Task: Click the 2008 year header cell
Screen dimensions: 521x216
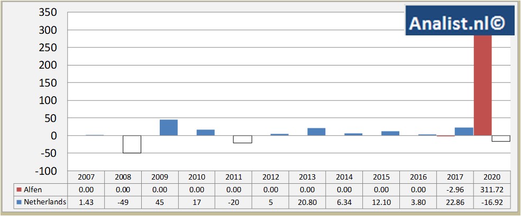Action: click(123, 177)
